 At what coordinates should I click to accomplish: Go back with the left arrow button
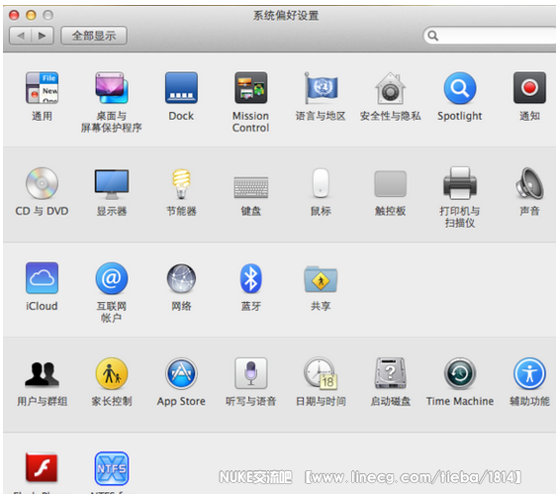point(21,36)
